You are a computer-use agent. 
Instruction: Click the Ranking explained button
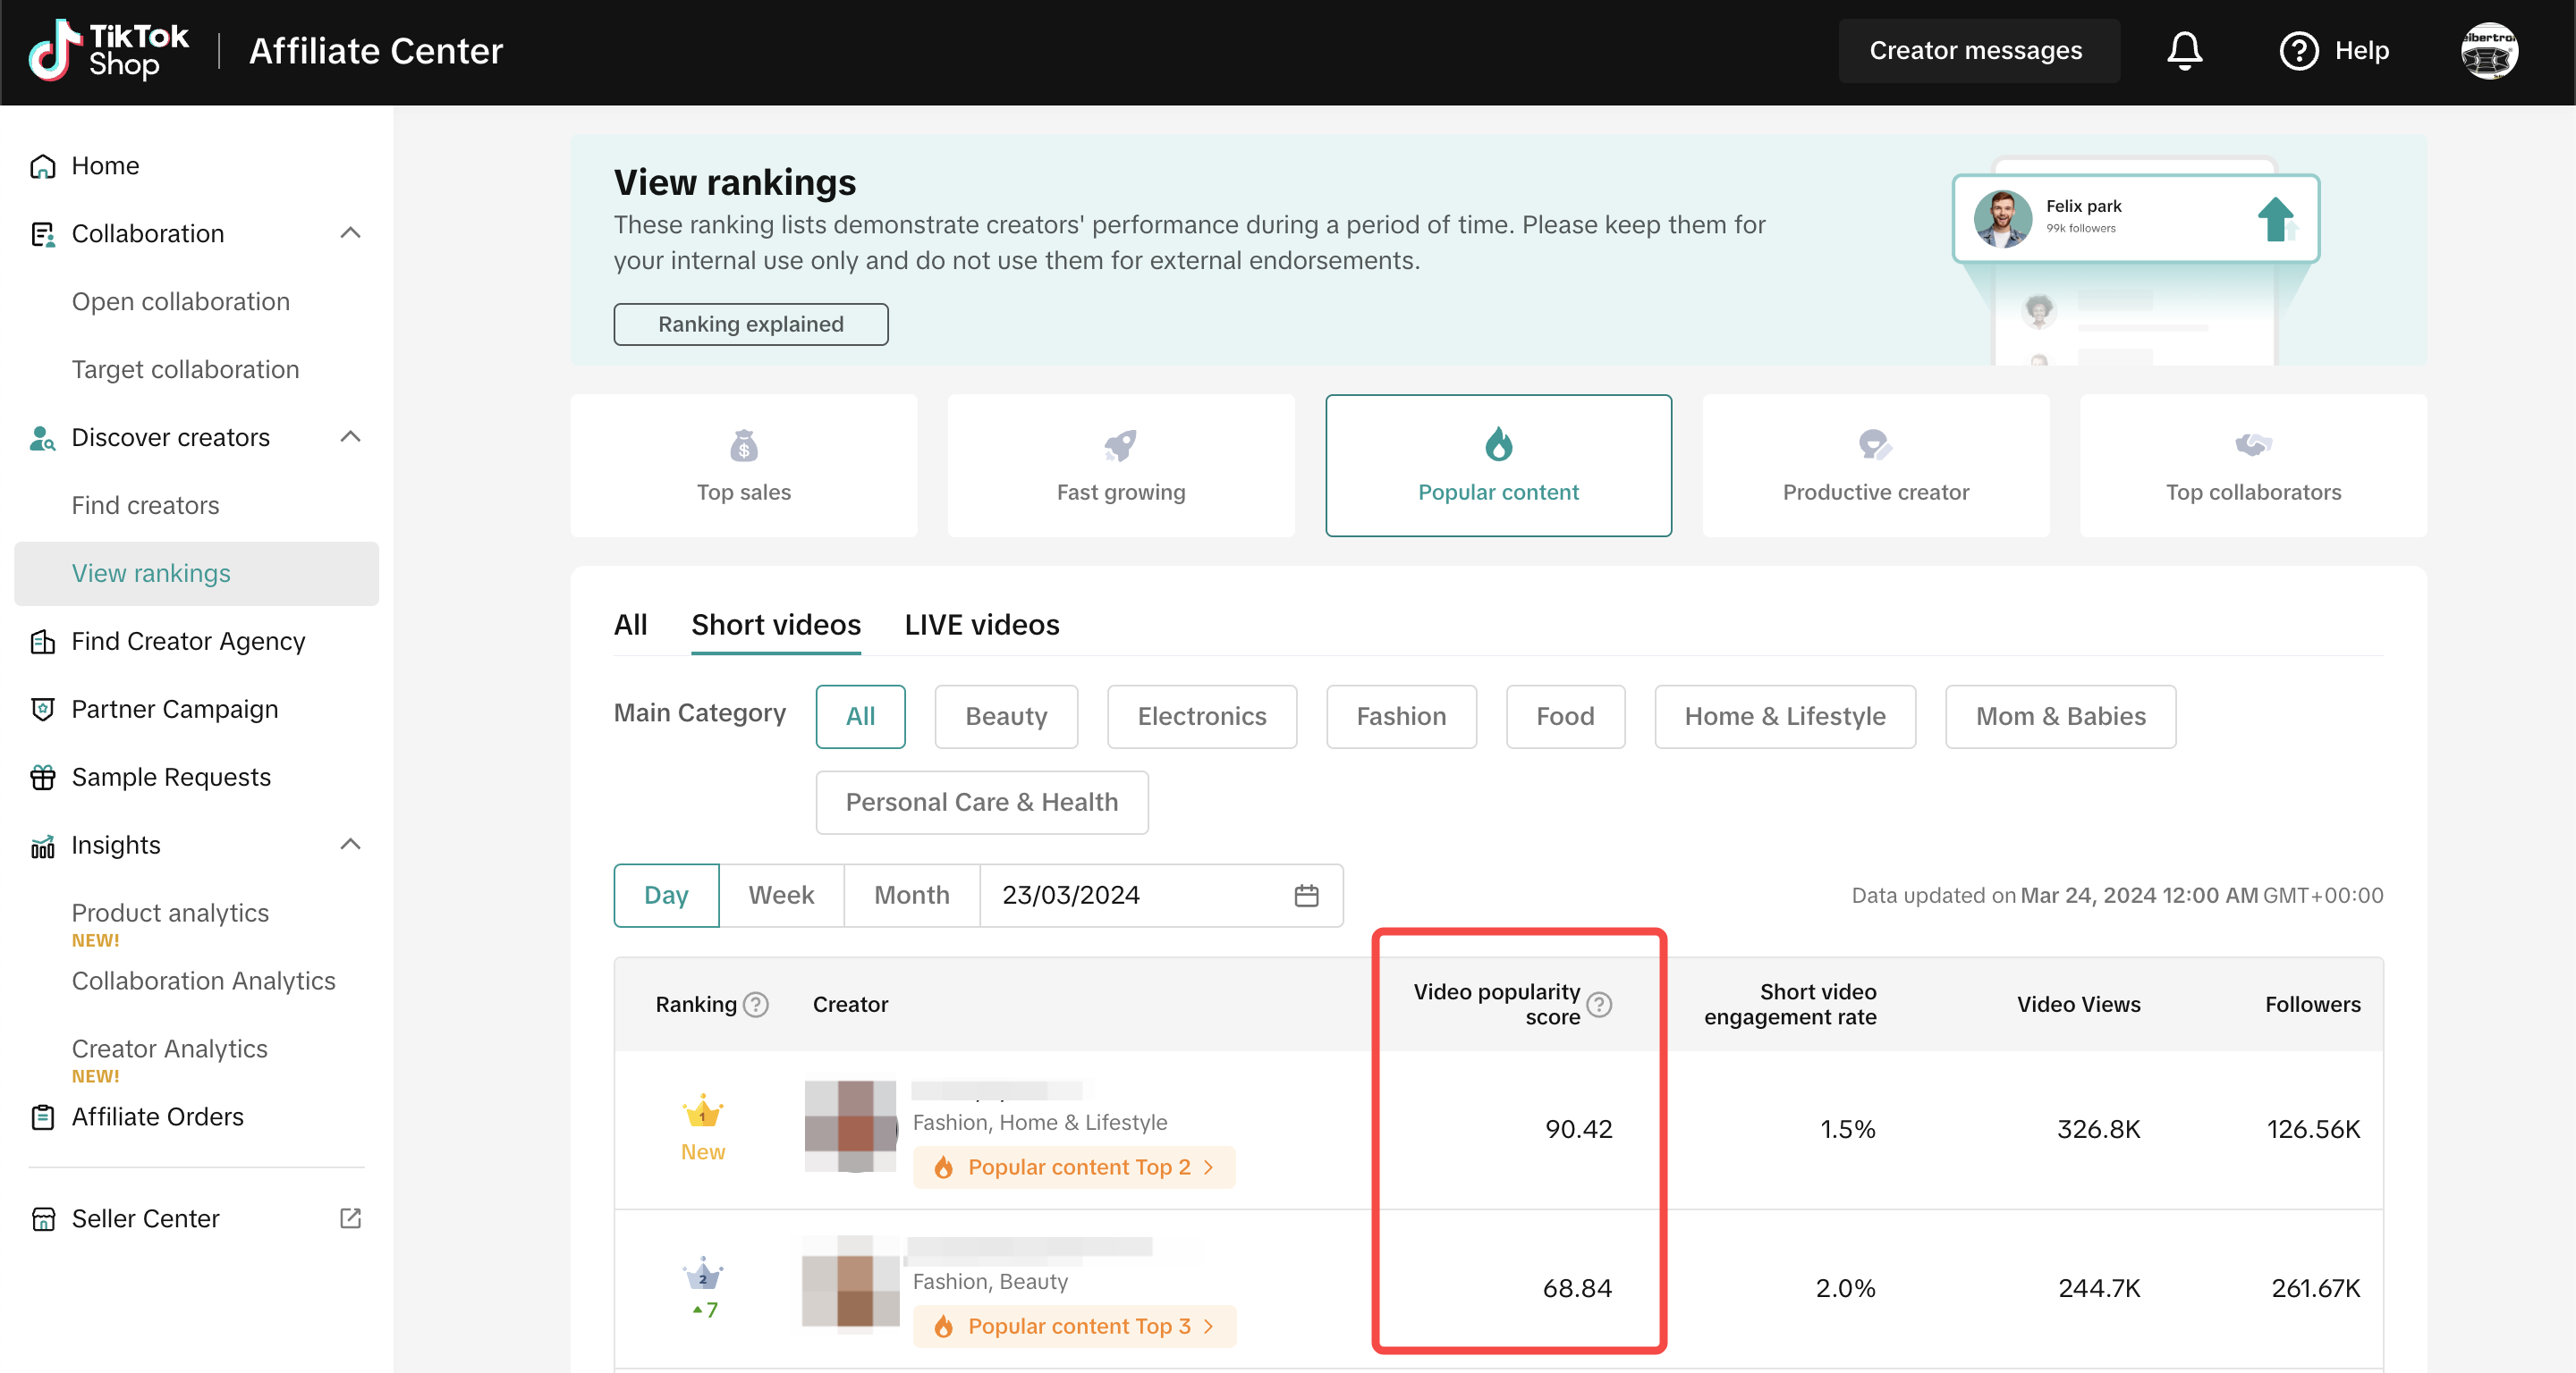pyautogui.click(x=750, y=324)
